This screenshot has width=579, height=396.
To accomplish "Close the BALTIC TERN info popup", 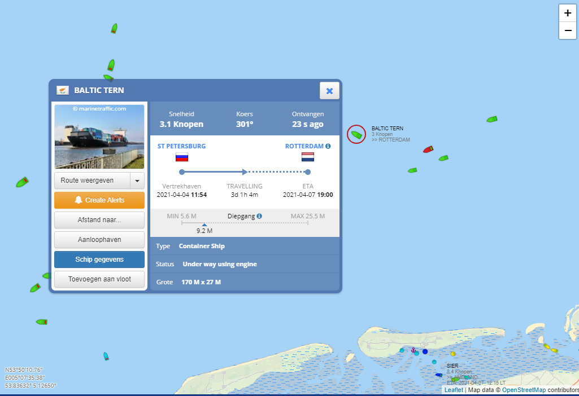I will [x=329, y=91].
